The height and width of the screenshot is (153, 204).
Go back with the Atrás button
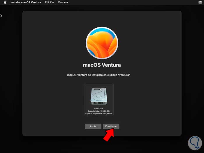point(93,126)
